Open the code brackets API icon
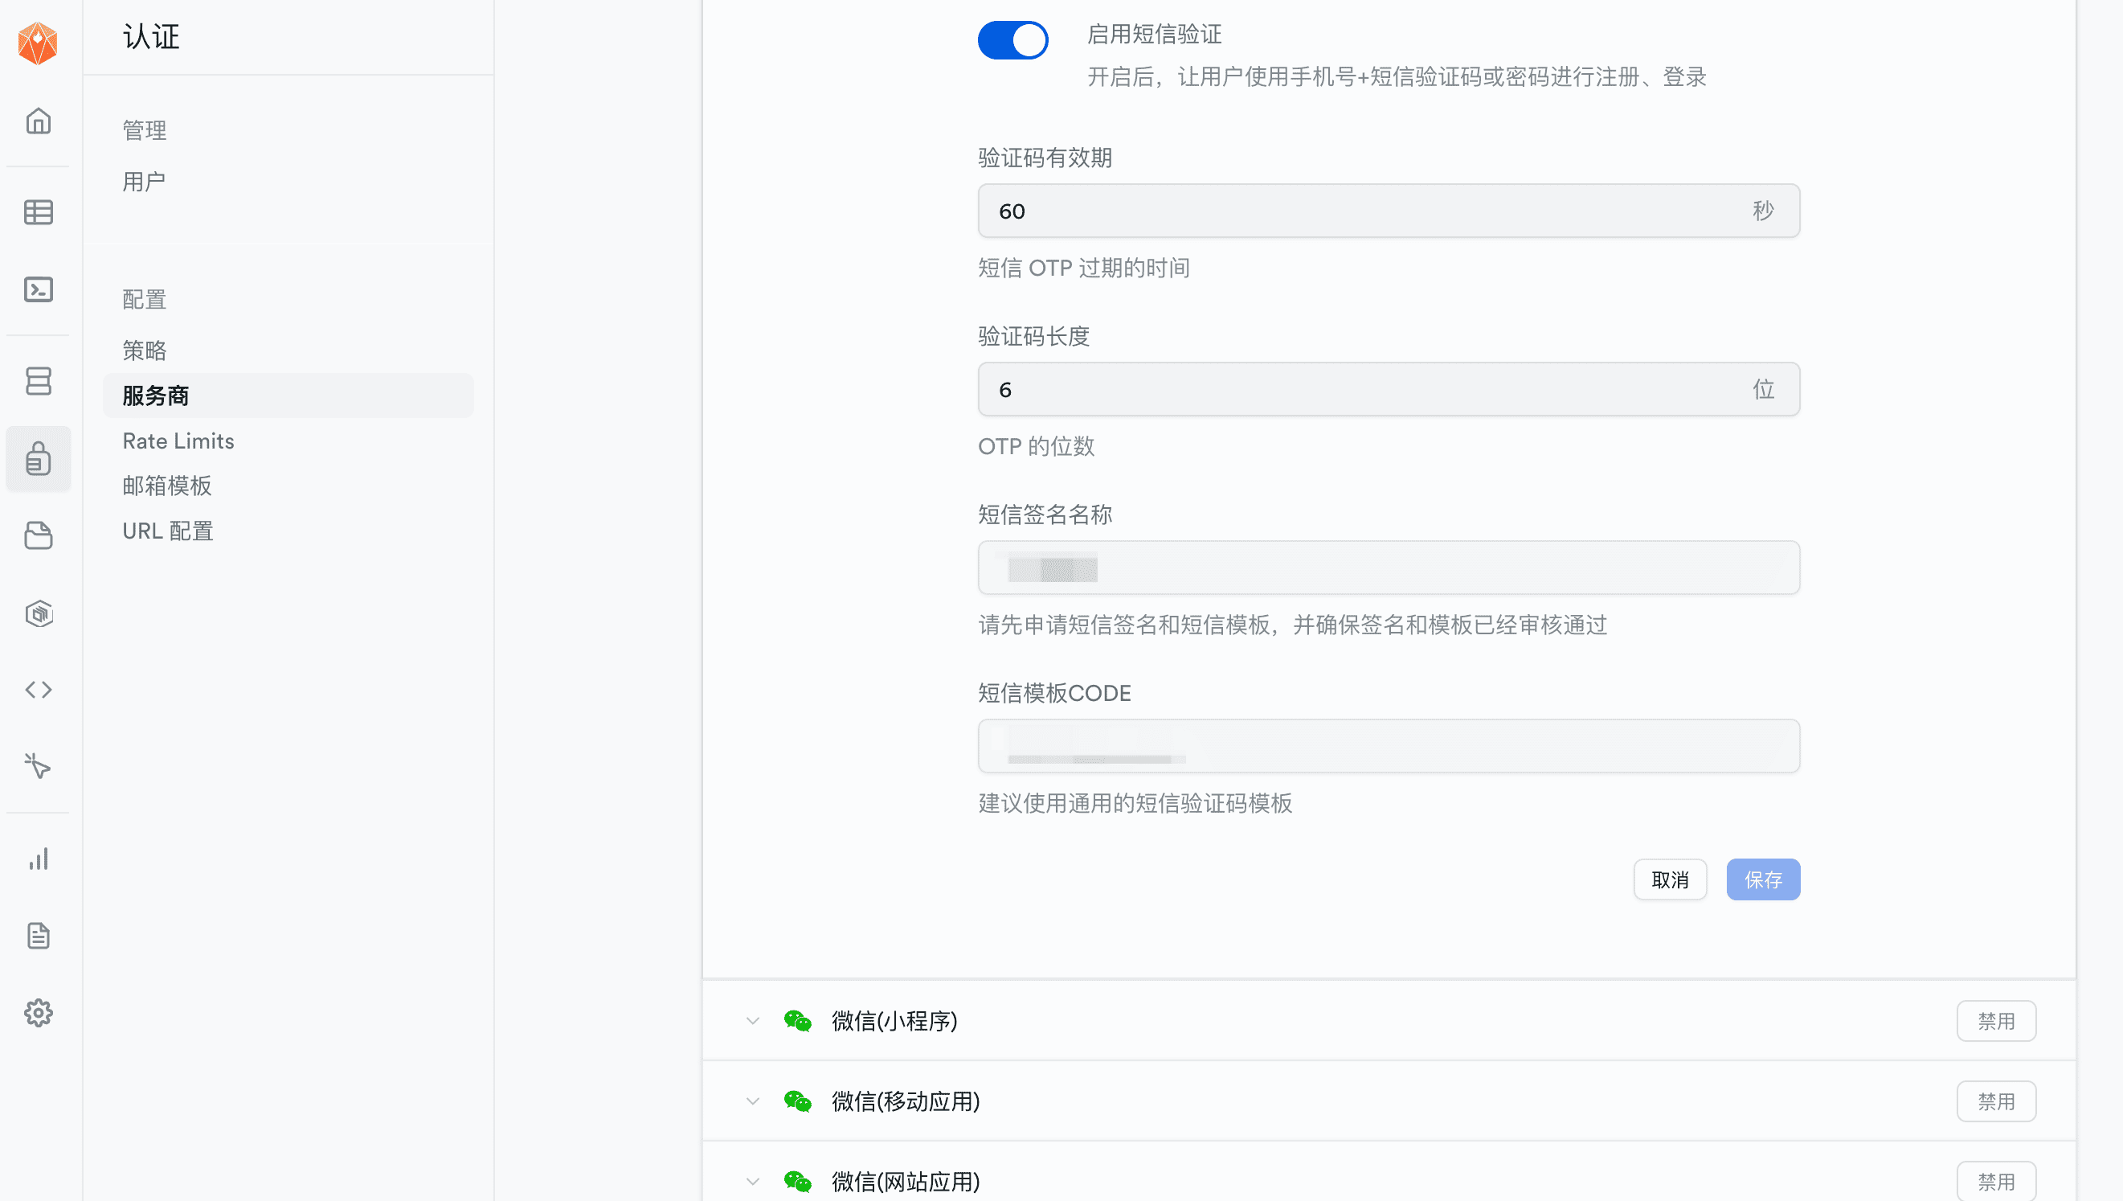 click(x=38, y=690)
